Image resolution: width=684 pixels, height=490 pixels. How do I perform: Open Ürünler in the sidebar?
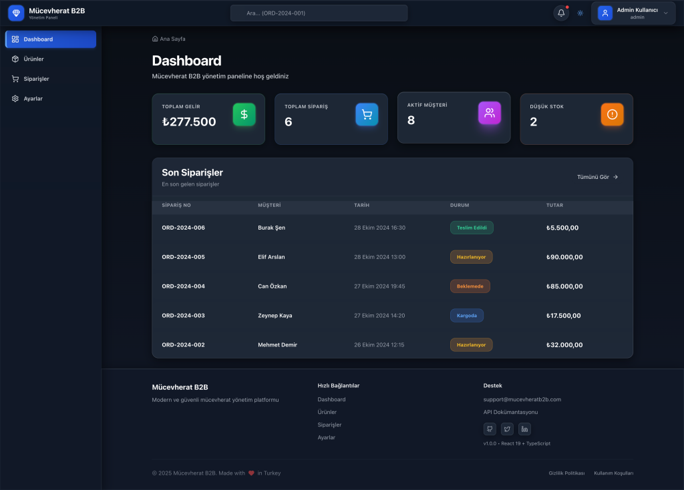[33, 59]
